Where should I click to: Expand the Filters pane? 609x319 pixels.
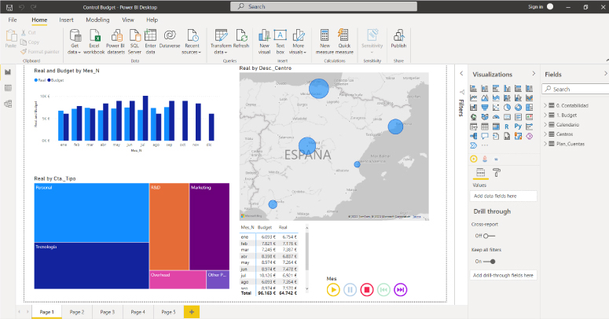point(461,73)
